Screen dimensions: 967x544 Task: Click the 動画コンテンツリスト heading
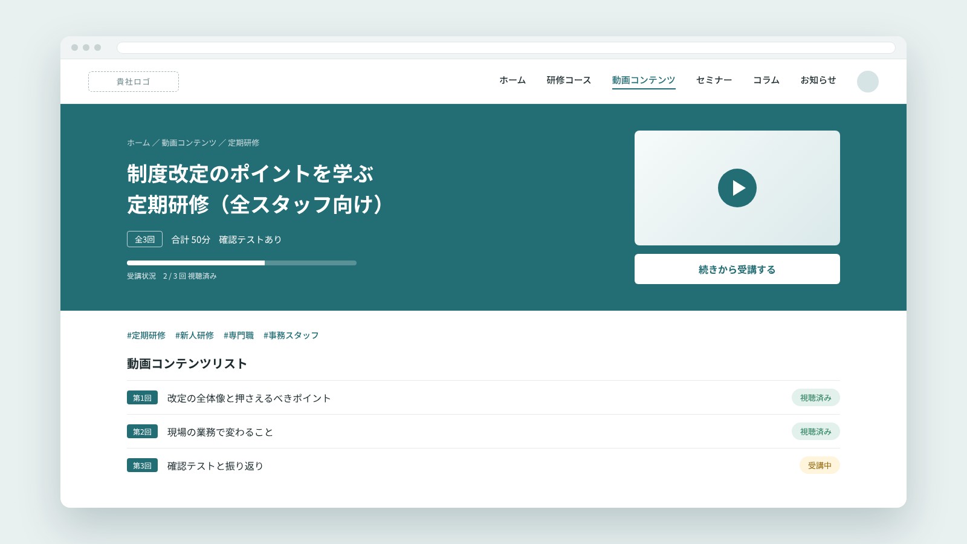(x=187, y=364)
